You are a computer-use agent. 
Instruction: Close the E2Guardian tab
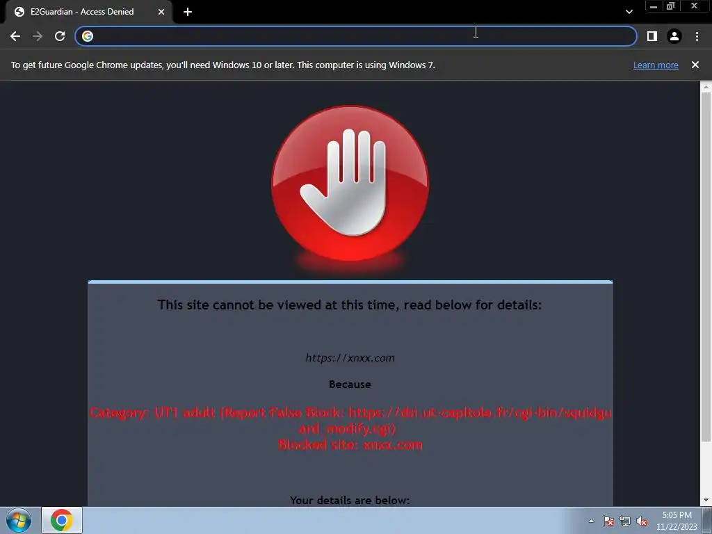click(x=161, y=12)
